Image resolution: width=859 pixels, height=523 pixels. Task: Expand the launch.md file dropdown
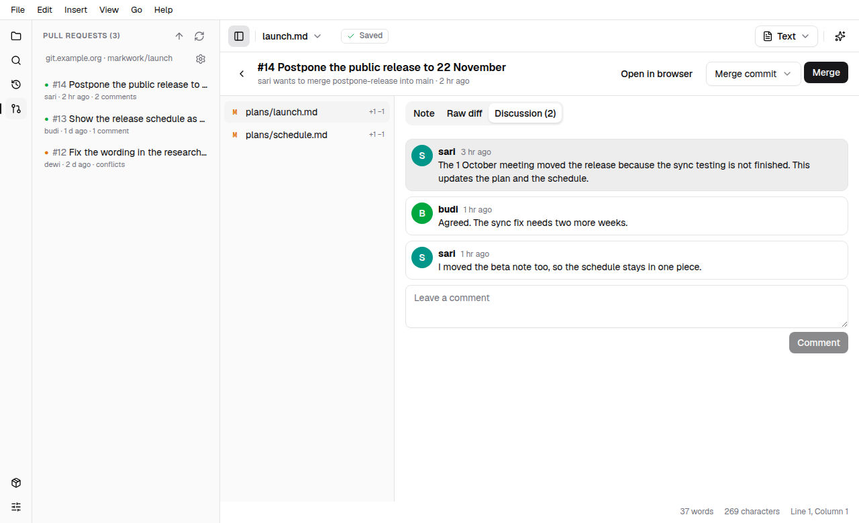pos(292,36)
